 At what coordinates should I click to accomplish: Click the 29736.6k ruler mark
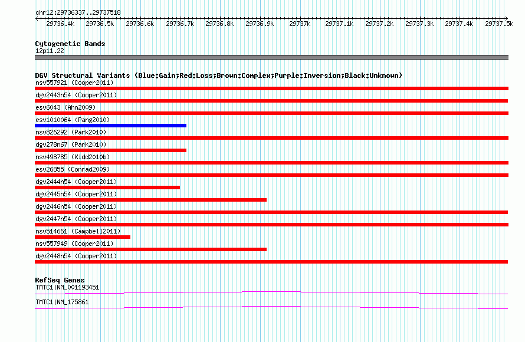click(140, 24)
